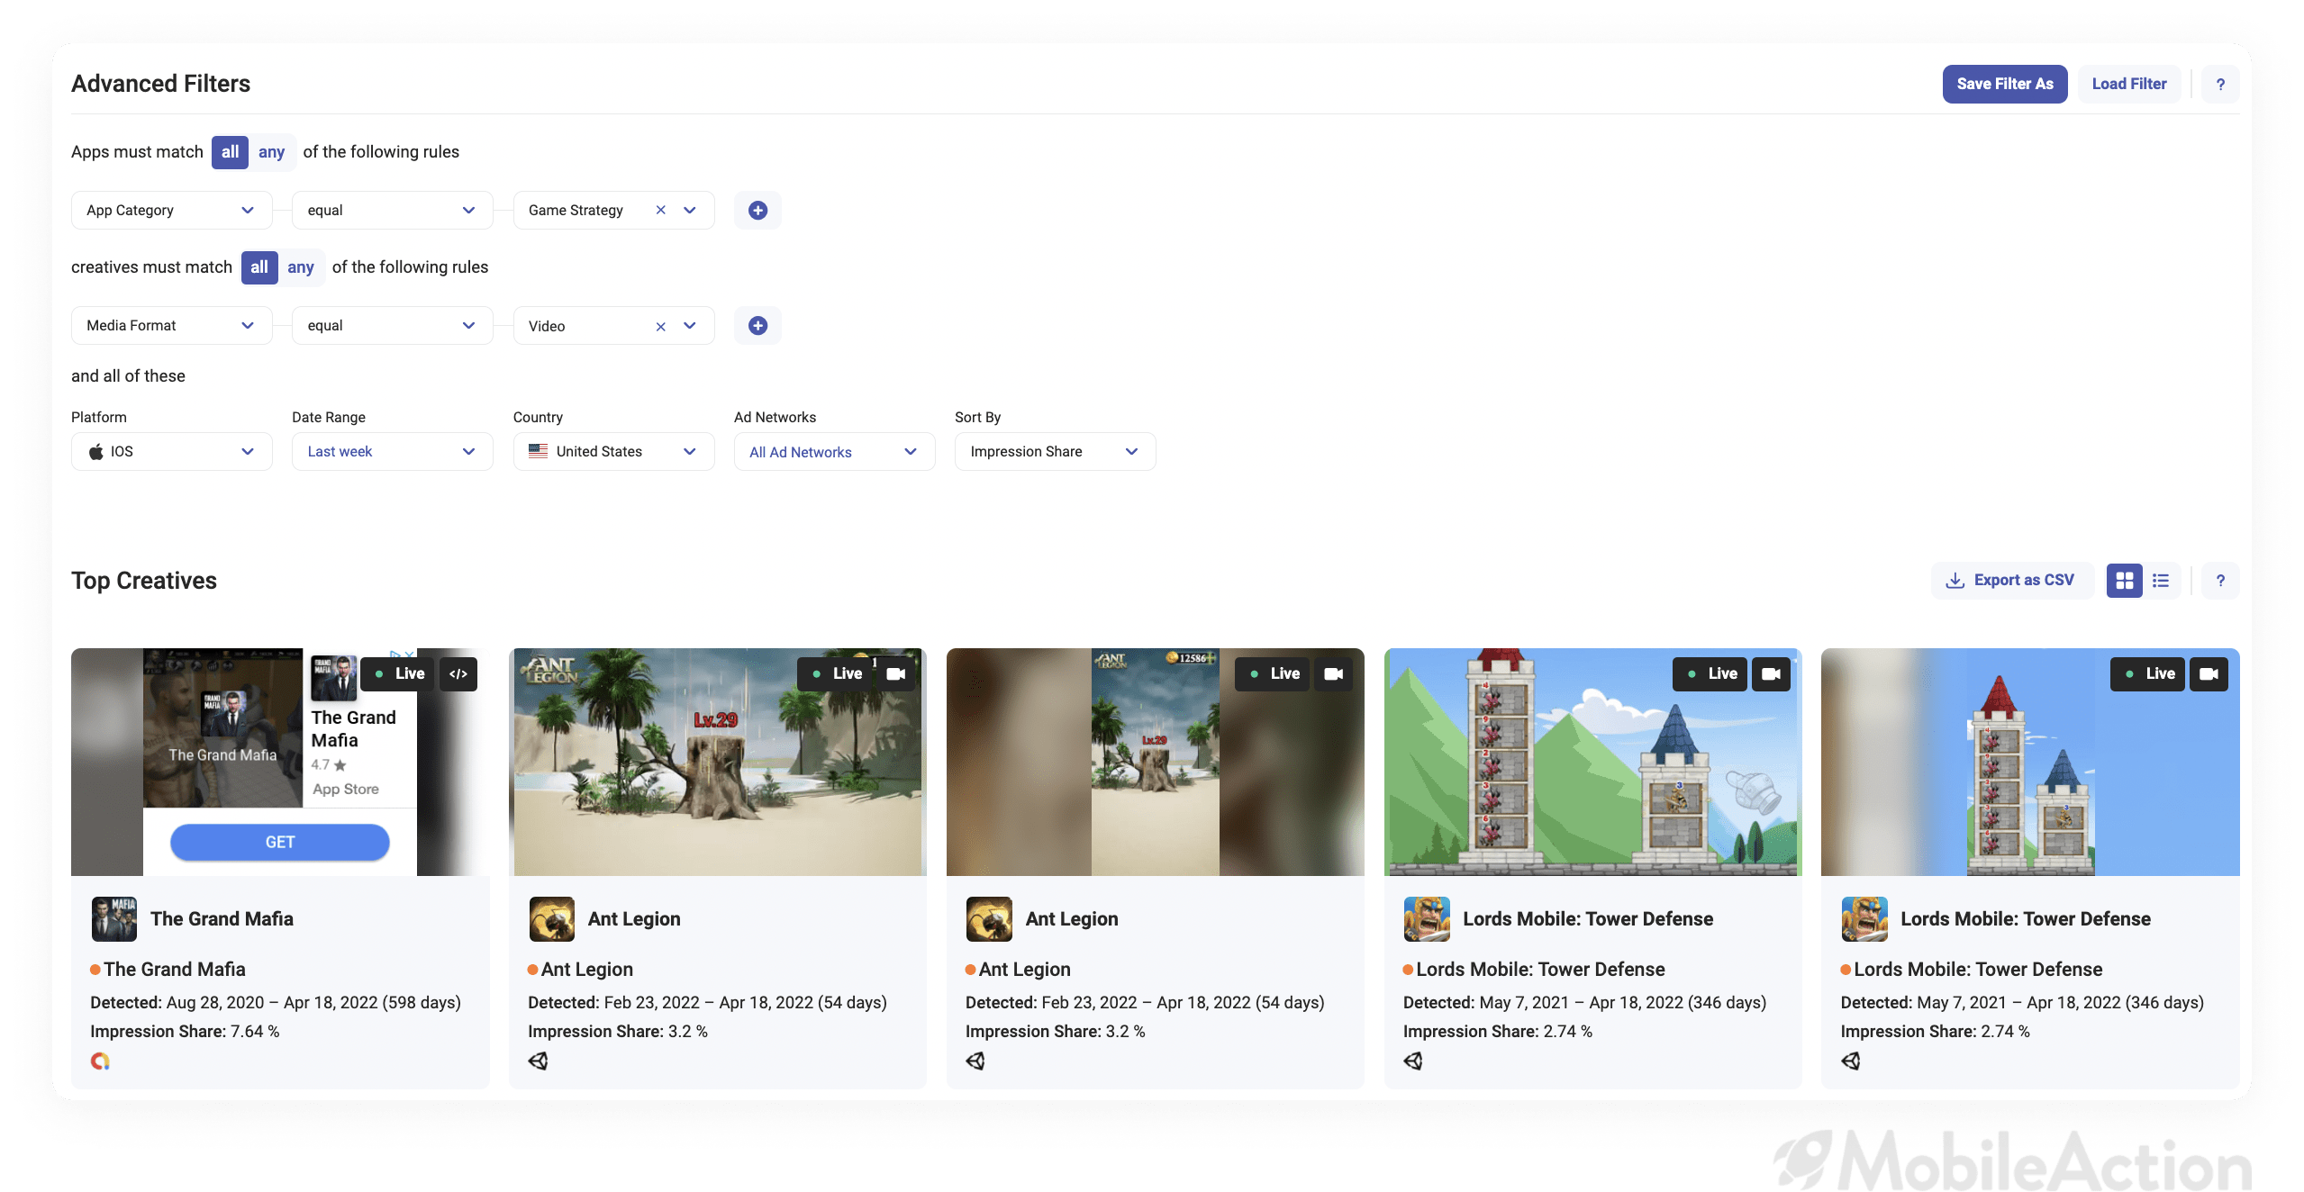Click ad network logo under The Grand Mafia

100,1061
